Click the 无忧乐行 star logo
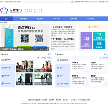Screen dimensions: 108x108 (4, 10)
